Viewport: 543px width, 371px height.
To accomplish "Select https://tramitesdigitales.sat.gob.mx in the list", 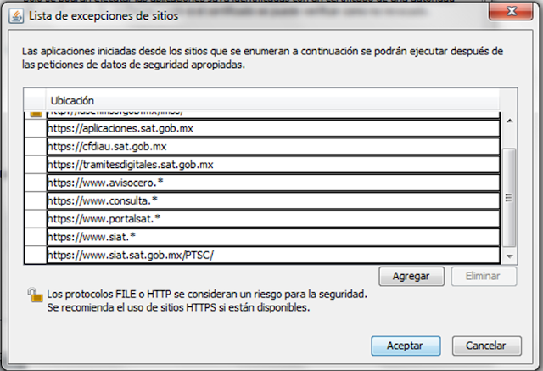I will coord(273,165).
